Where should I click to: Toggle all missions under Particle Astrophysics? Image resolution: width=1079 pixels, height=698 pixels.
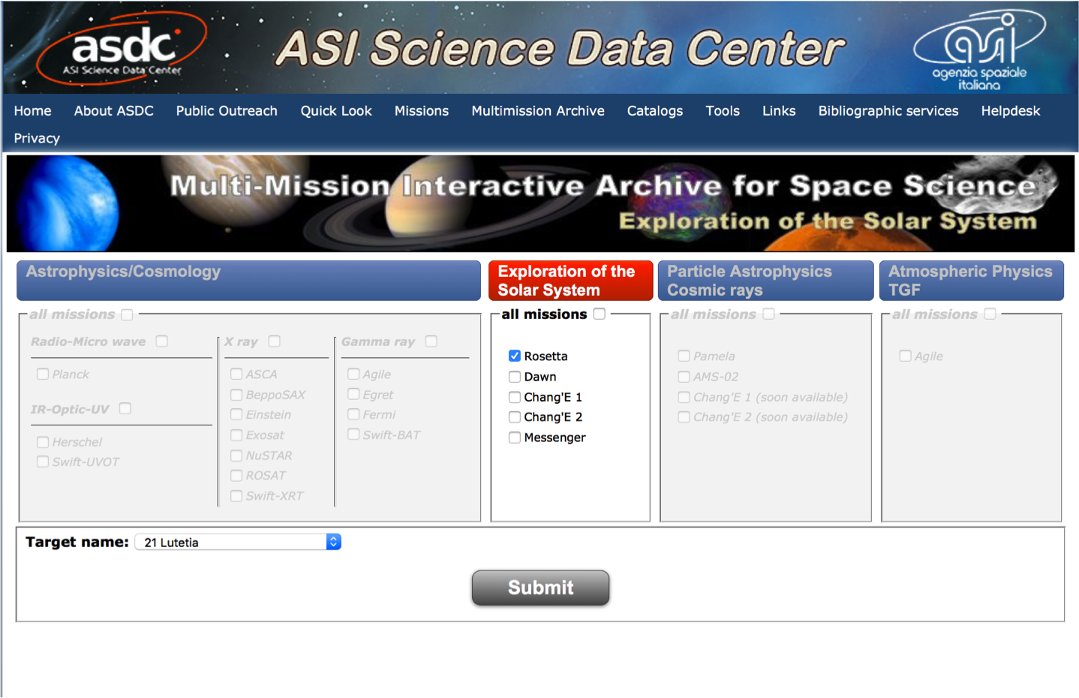point(769,314)
